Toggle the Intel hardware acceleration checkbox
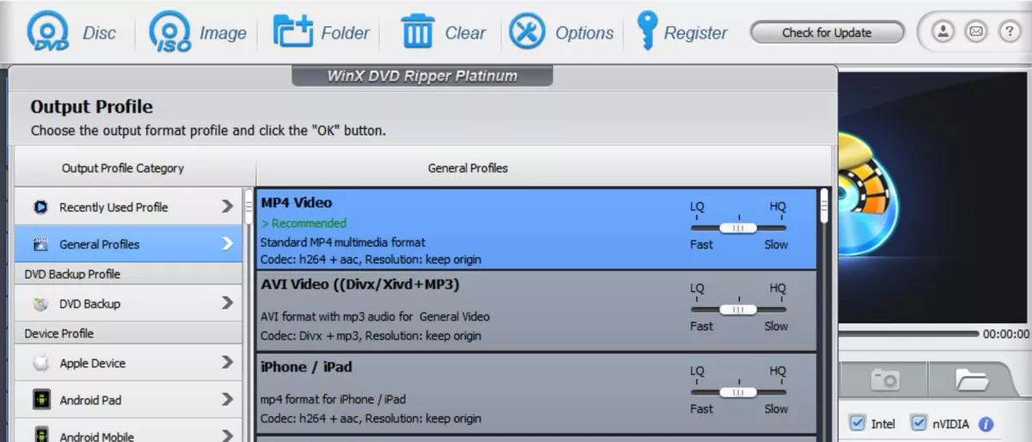 coord(857,423)
